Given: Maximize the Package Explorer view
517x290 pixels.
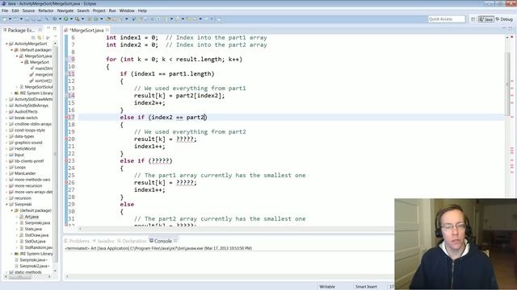Looking at the screenshot, I should (x=55, y=29).
